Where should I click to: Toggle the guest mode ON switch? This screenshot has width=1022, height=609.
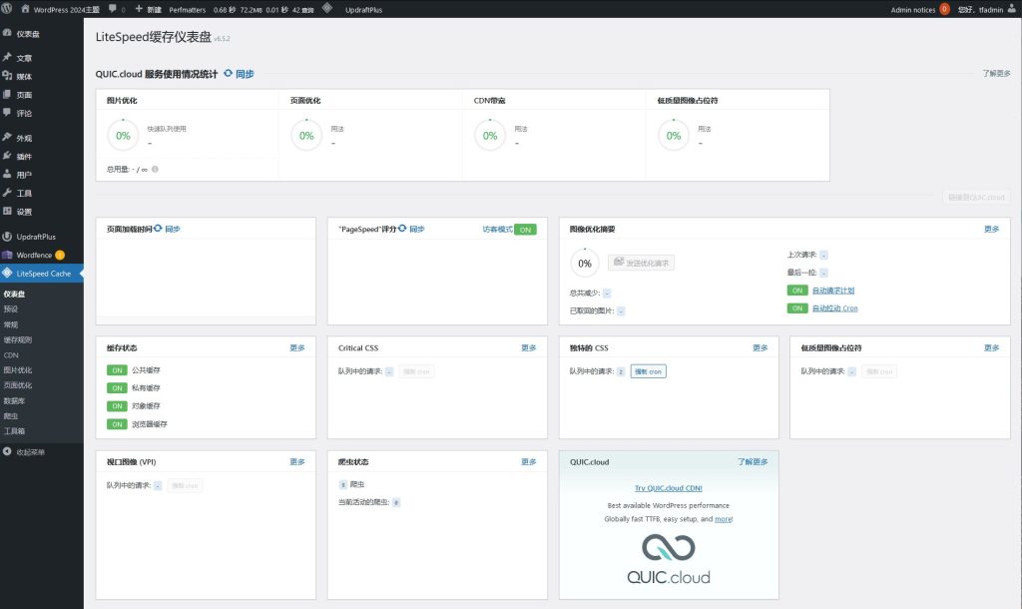tap(525, 230)
